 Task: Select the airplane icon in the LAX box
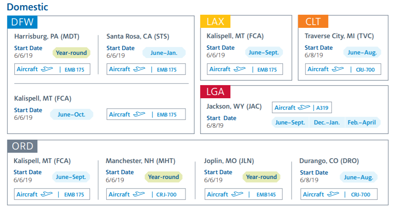239,69
